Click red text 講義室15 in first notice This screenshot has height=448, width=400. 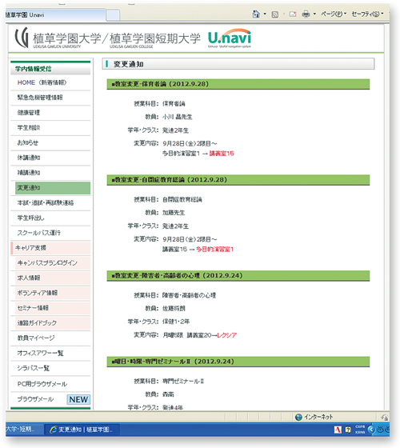point(222,154)
